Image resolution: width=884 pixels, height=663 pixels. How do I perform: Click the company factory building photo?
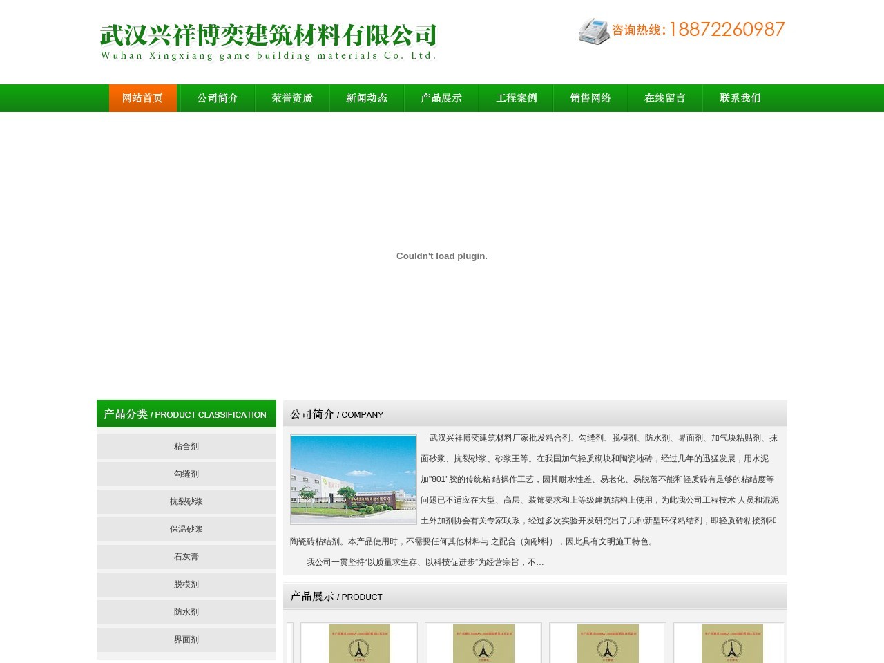[x=354, y=479]
